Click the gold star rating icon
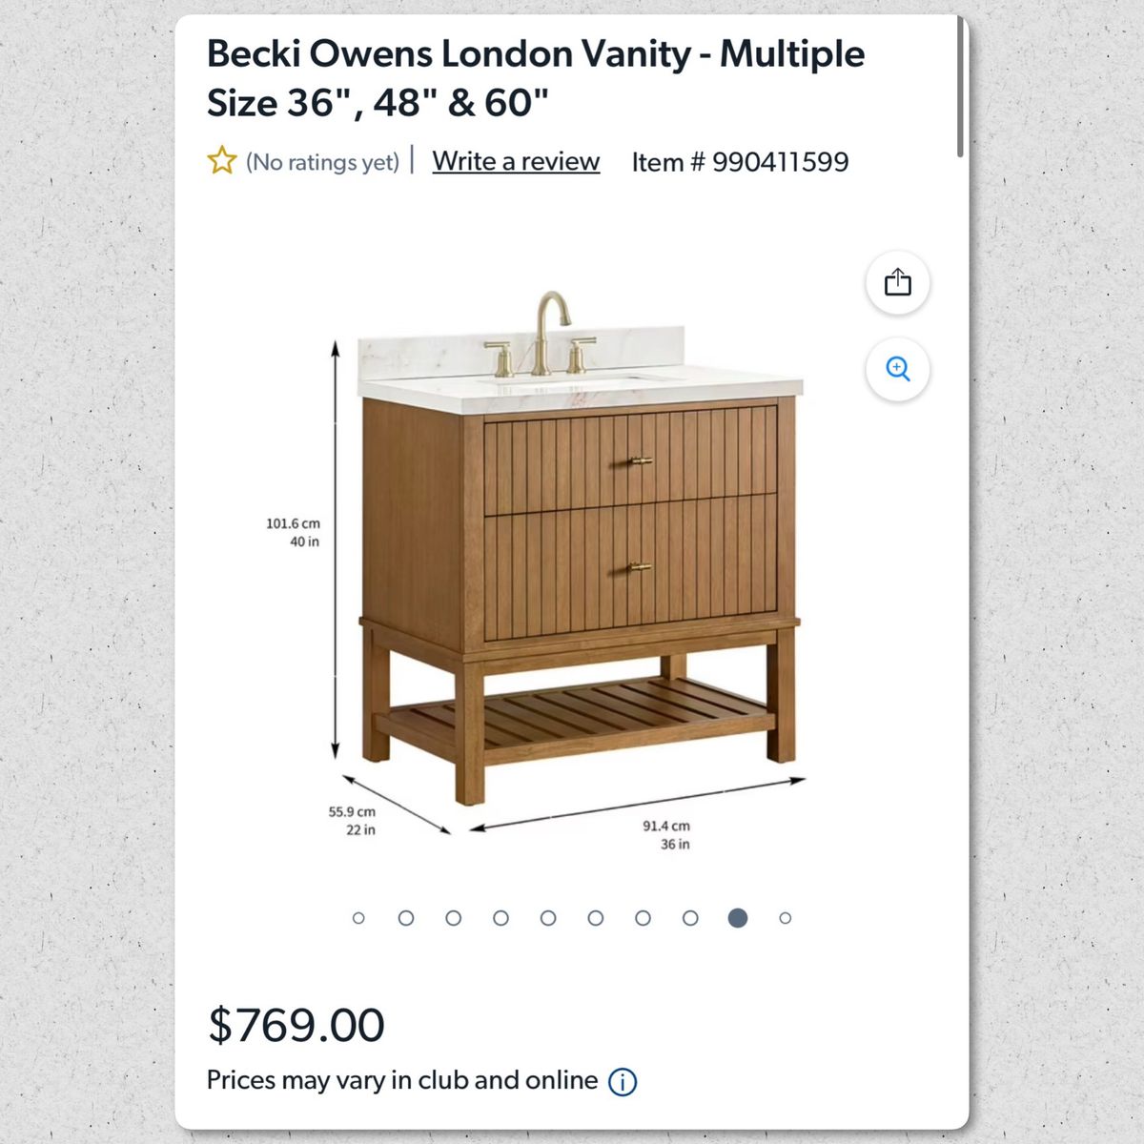The width and height of the screenshot is (1144, 1144). click(222, 160)
